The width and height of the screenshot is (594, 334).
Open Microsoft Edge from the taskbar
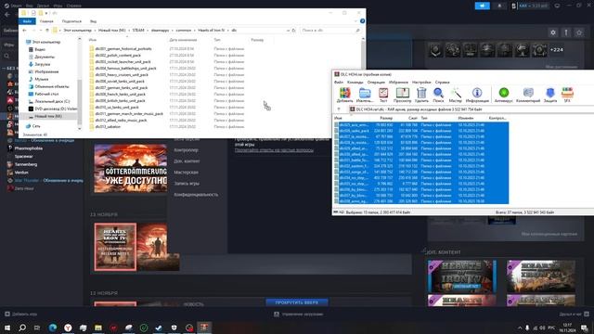pos(53,328)
